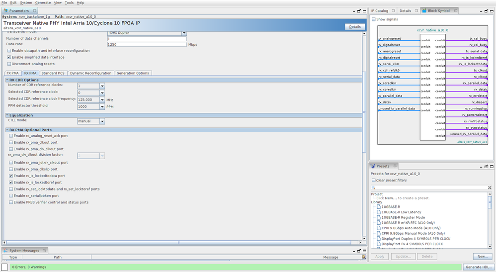Image resolution: width=496 pixels, height=272 pixels.
Task: Click the Presets panel tab icon
Action: click(x=373, y=166)
